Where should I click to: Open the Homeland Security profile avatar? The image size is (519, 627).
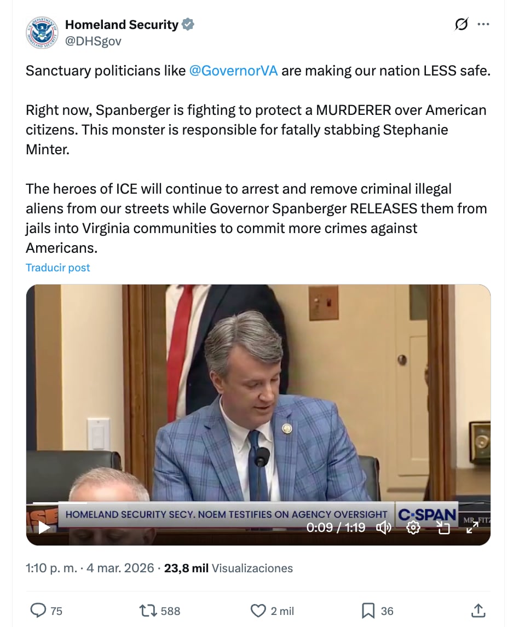tap(42, 32)
